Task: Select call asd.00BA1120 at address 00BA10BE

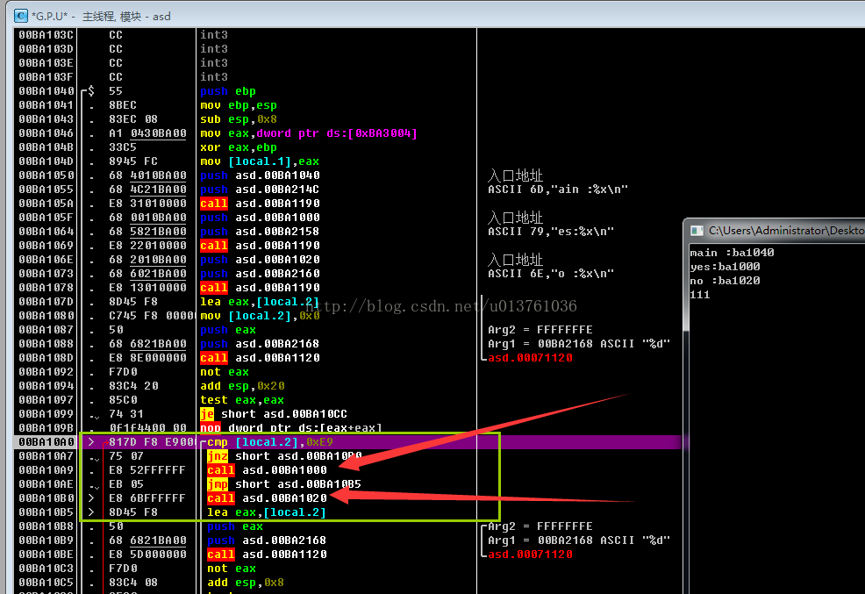Action: point(267,555)
